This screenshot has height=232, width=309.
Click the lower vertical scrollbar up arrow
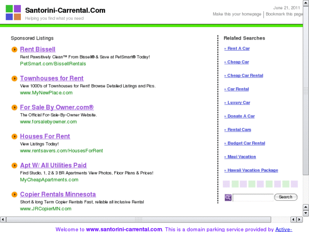click(306, 207)
